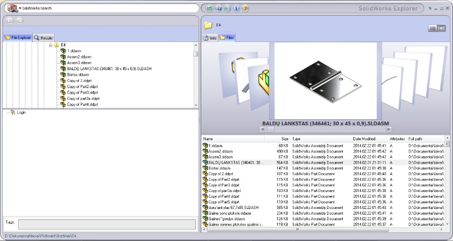Select Bortas.sldasm row in file list

[x=323, y=168]
